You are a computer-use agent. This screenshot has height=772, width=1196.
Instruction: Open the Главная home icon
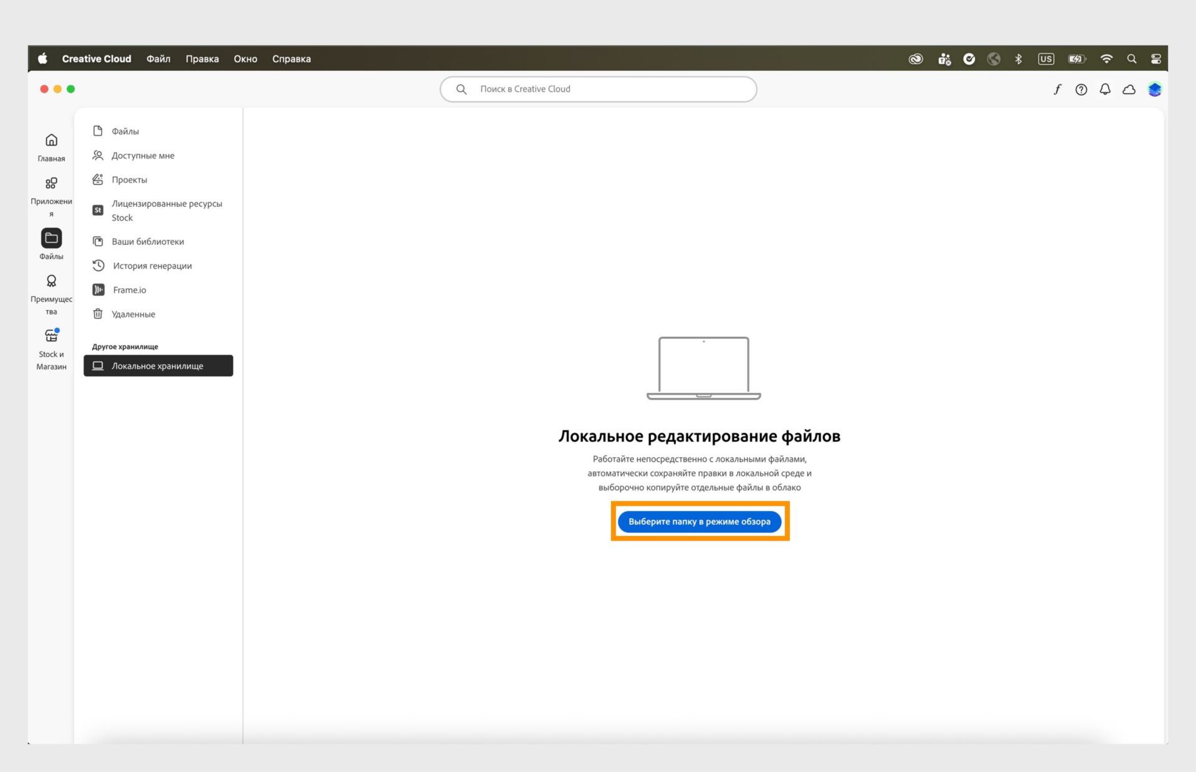[x=51, y=140]
